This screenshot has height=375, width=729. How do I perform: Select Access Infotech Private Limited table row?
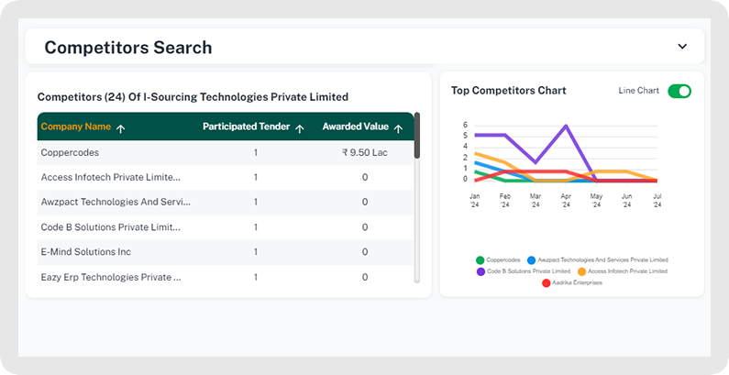click(x=110, y=177)
